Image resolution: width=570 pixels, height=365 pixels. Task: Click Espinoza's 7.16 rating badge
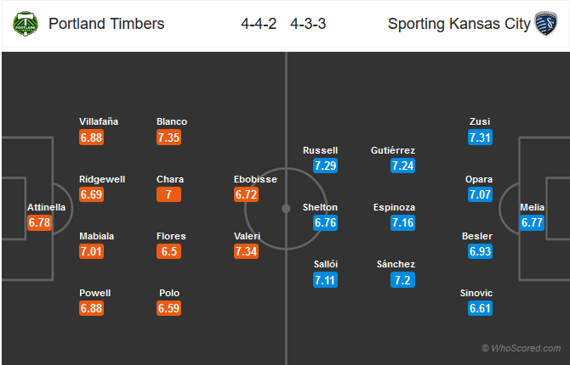coord(402,222)
